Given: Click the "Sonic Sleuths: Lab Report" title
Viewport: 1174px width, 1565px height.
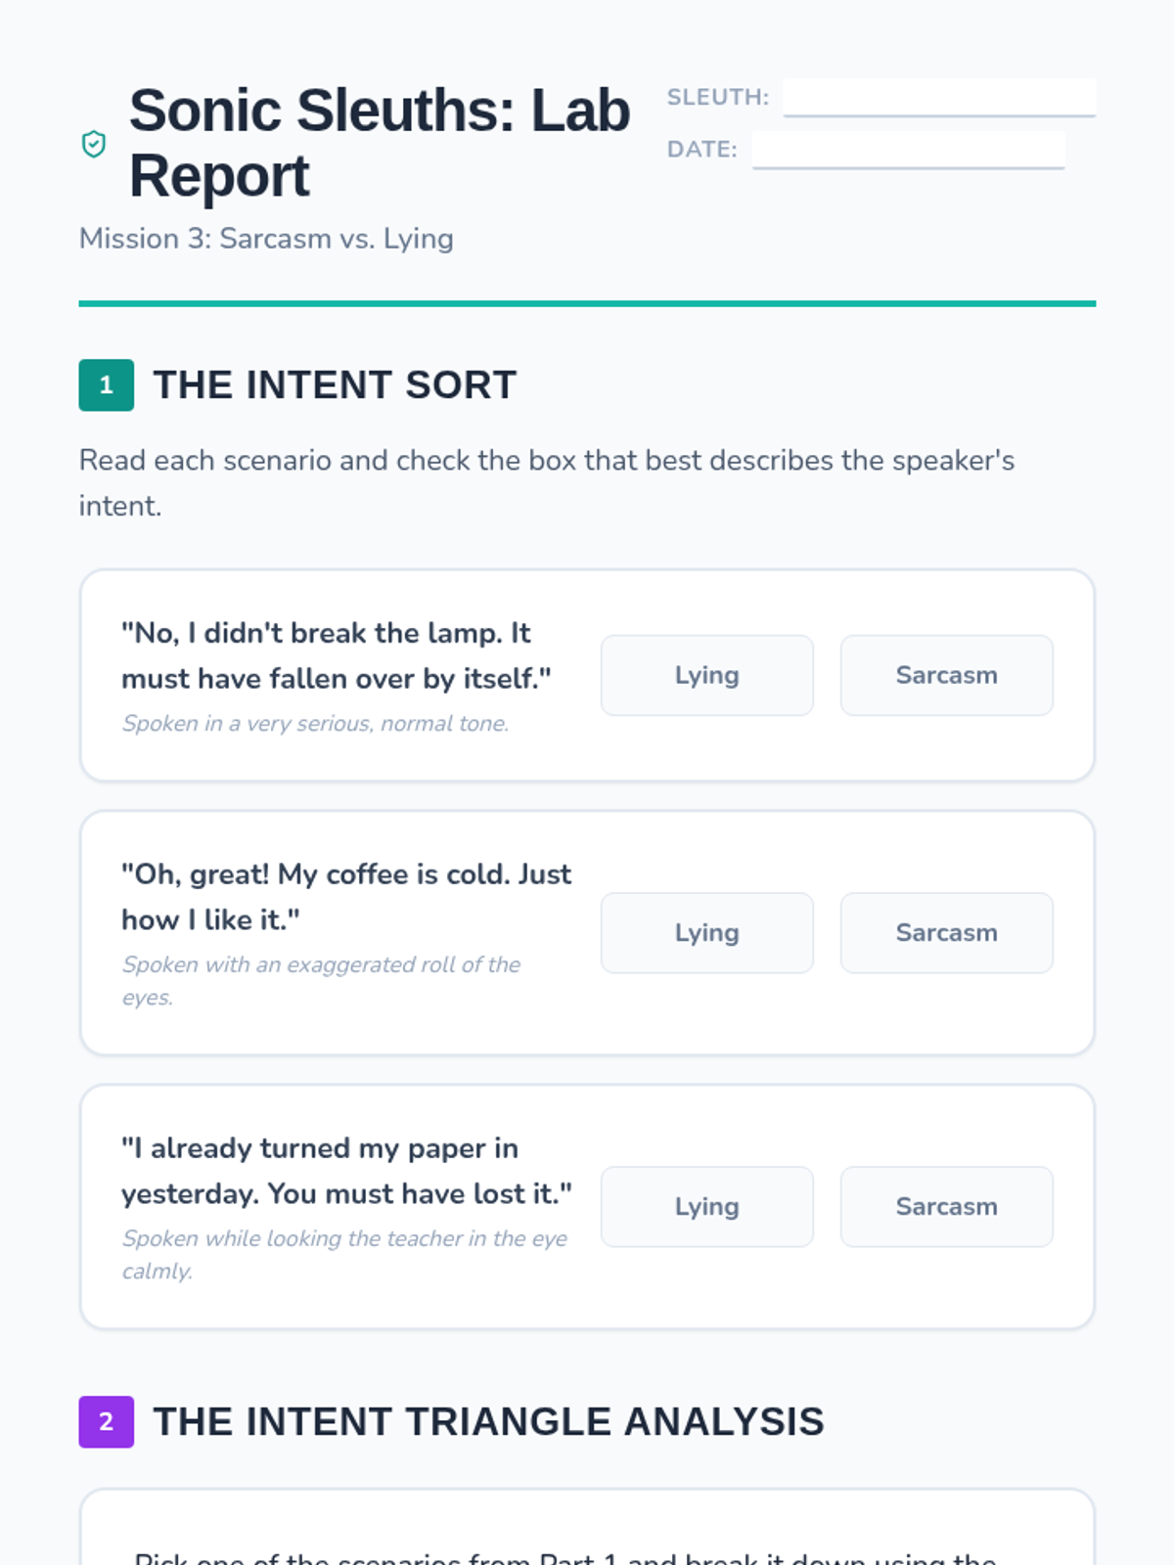Looking at the screenshot, I should point(380,143).
